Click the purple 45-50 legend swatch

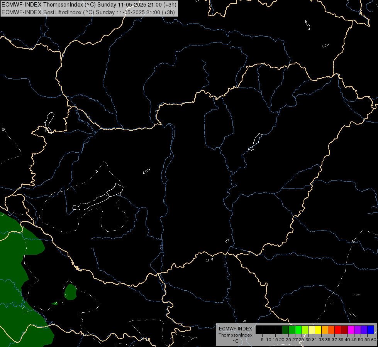pyautogui.click(x=358, y=330)
